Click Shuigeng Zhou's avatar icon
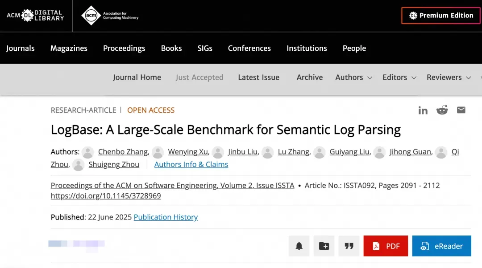Viewport: 482px width, 268px height. pyautogui.click(x=79, y=165)
